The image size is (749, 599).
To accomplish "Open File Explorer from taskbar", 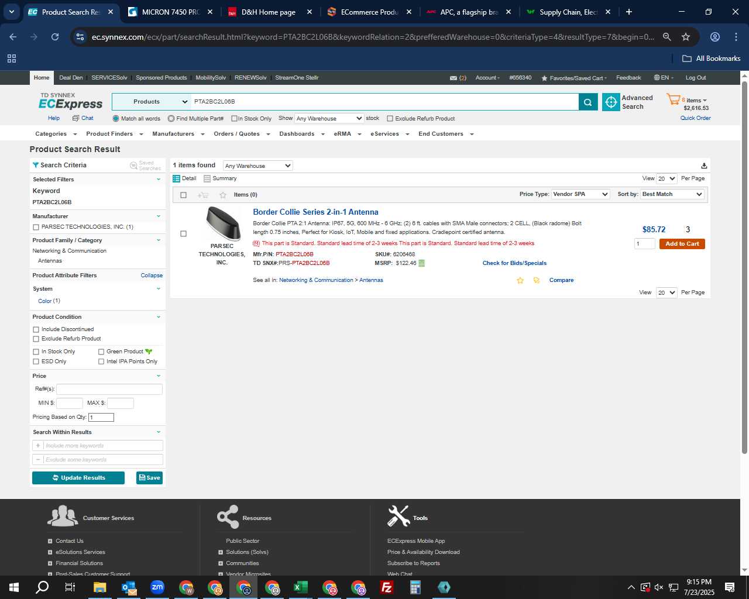I will click(x=99, y=587).
